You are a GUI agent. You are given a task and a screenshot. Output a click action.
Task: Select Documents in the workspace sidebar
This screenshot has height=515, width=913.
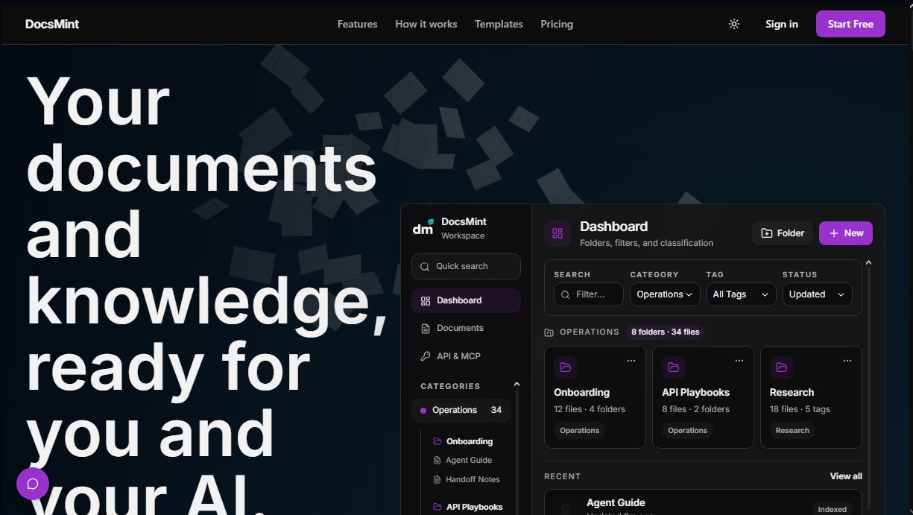466,329
